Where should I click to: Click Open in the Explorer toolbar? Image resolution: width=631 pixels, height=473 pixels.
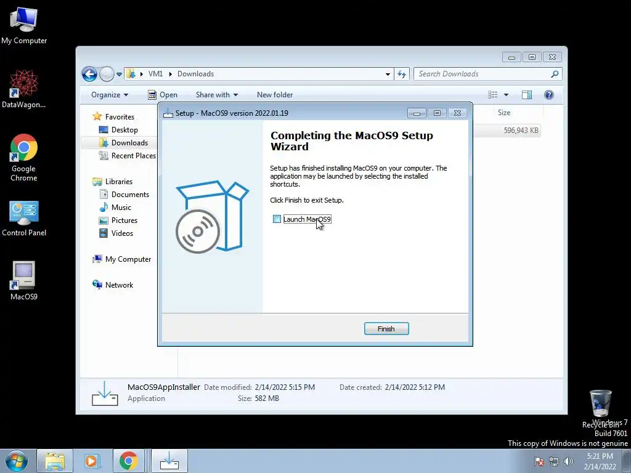point(163,95)
